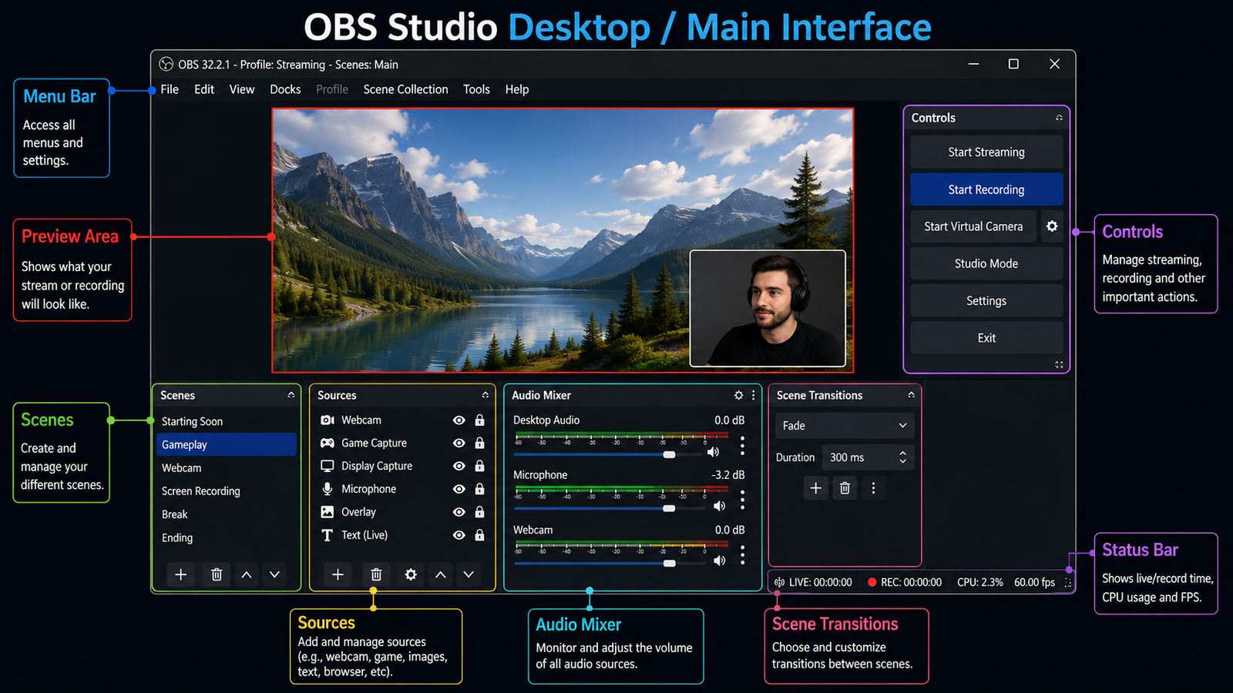This screenshot has width=1233, height=693.
Task: Move scene up with the Scenes up arrow
Action: tap(247, 574)
